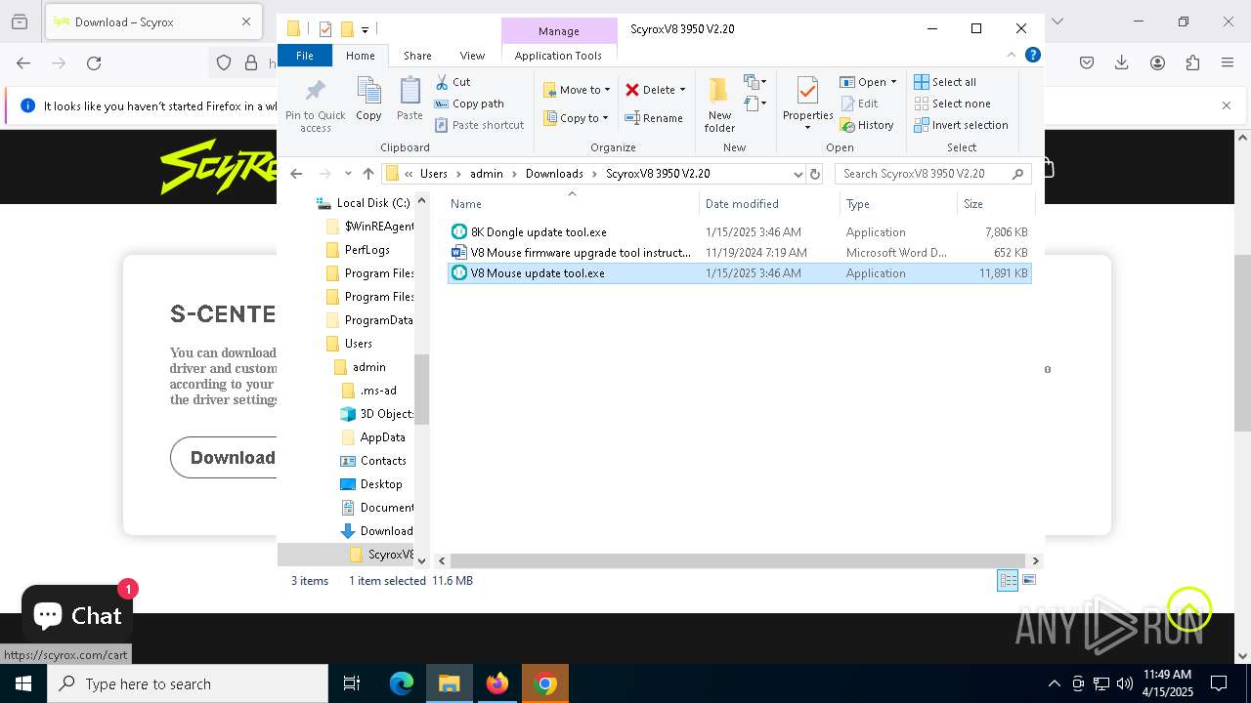Open the Shopify Chat widget
The width and height of the screenshot is (1251, 703).
click(77, 614)
